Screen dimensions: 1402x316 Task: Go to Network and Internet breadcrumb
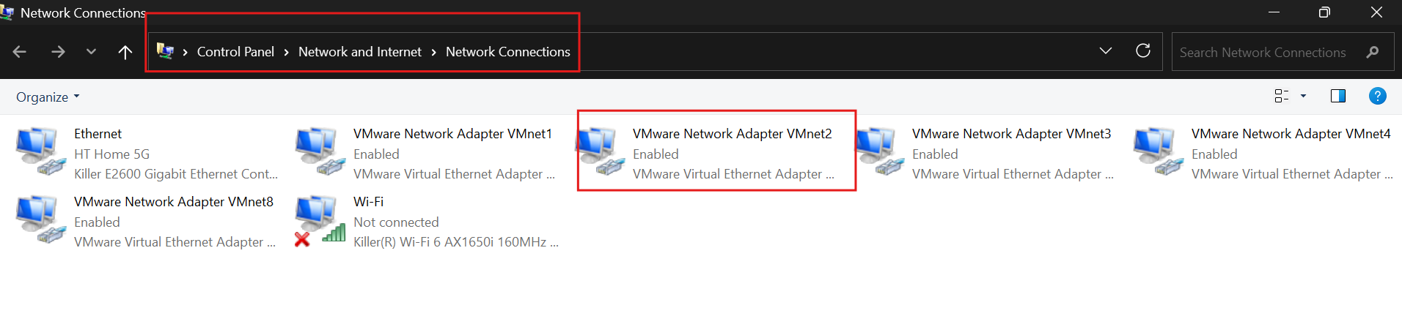359,52
